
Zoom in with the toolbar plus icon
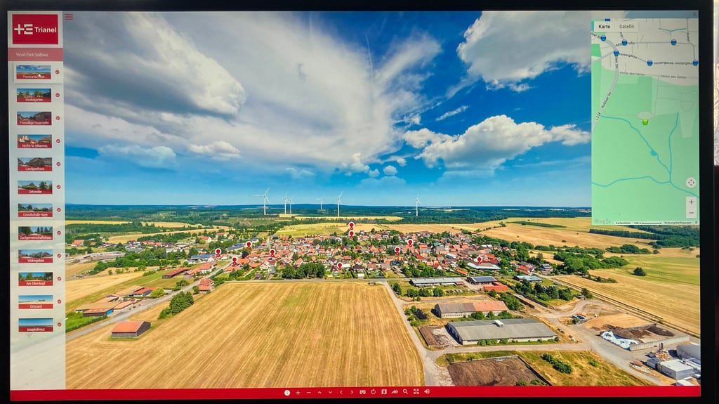298,393
